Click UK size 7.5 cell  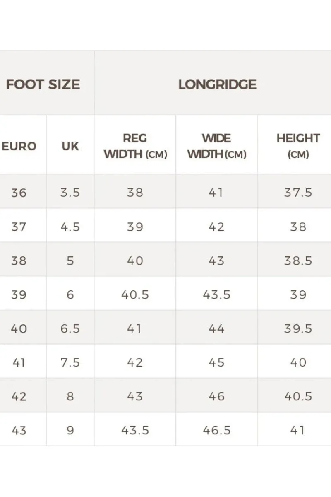click(70, 362)
